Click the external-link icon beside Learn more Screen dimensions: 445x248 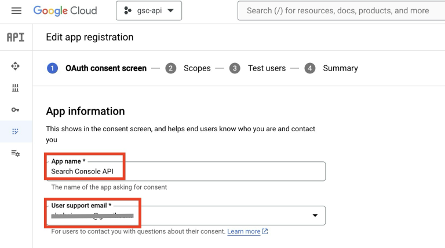265,232
